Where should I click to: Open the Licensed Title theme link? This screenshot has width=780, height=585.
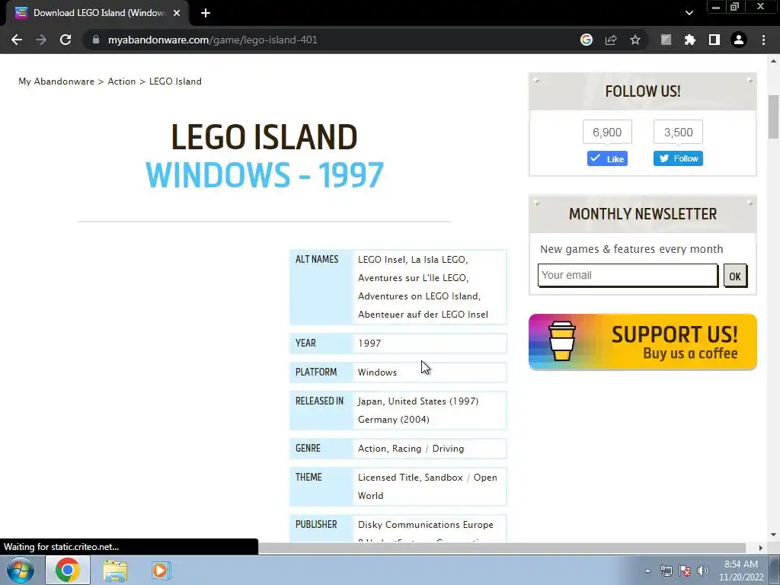point(388,477)
